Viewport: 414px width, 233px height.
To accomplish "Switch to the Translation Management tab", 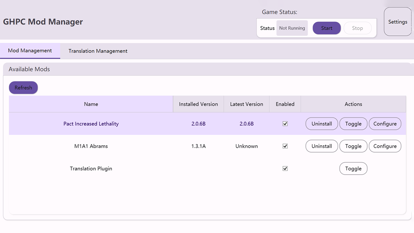I will pyautogui.click(x=98, y=51).
